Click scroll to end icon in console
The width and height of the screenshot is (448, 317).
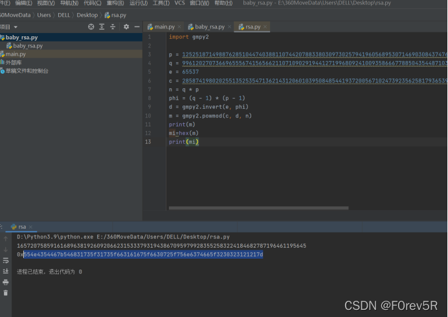coord(6,271)
